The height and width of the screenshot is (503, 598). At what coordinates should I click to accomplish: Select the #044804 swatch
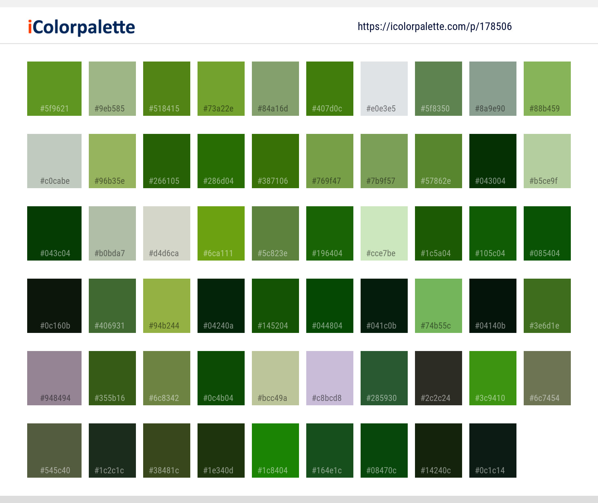pos(330,306)
